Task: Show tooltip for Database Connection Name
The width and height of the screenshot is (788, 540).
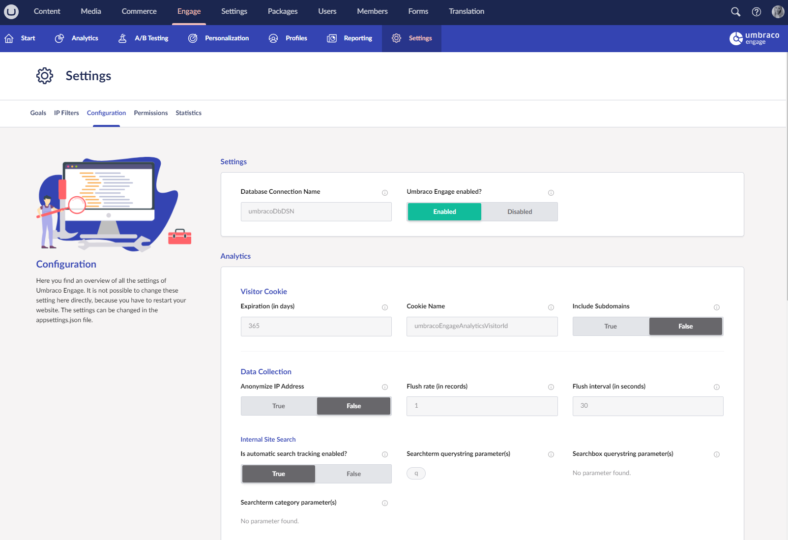Action: [385, 193]
